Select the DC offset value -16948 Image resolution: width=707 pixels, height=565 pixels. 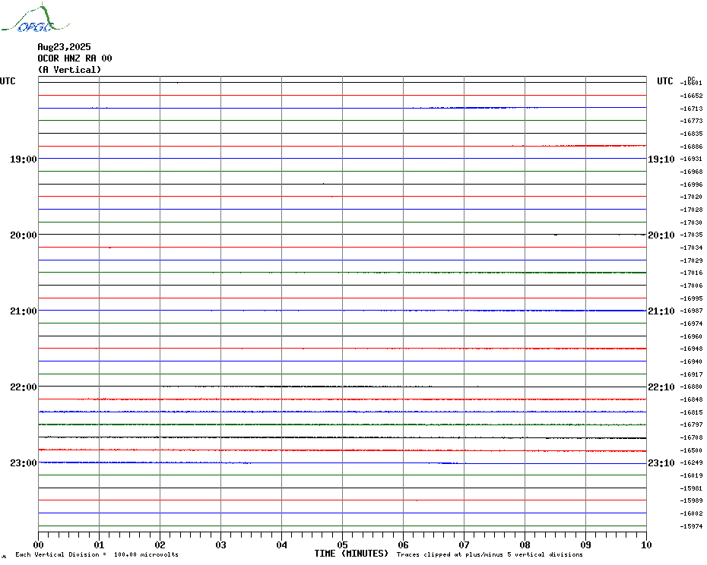click(691, 349)
